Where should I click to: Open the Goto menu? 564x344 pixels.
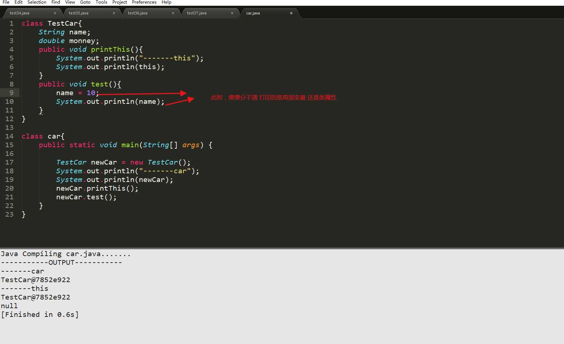point(85,2)
